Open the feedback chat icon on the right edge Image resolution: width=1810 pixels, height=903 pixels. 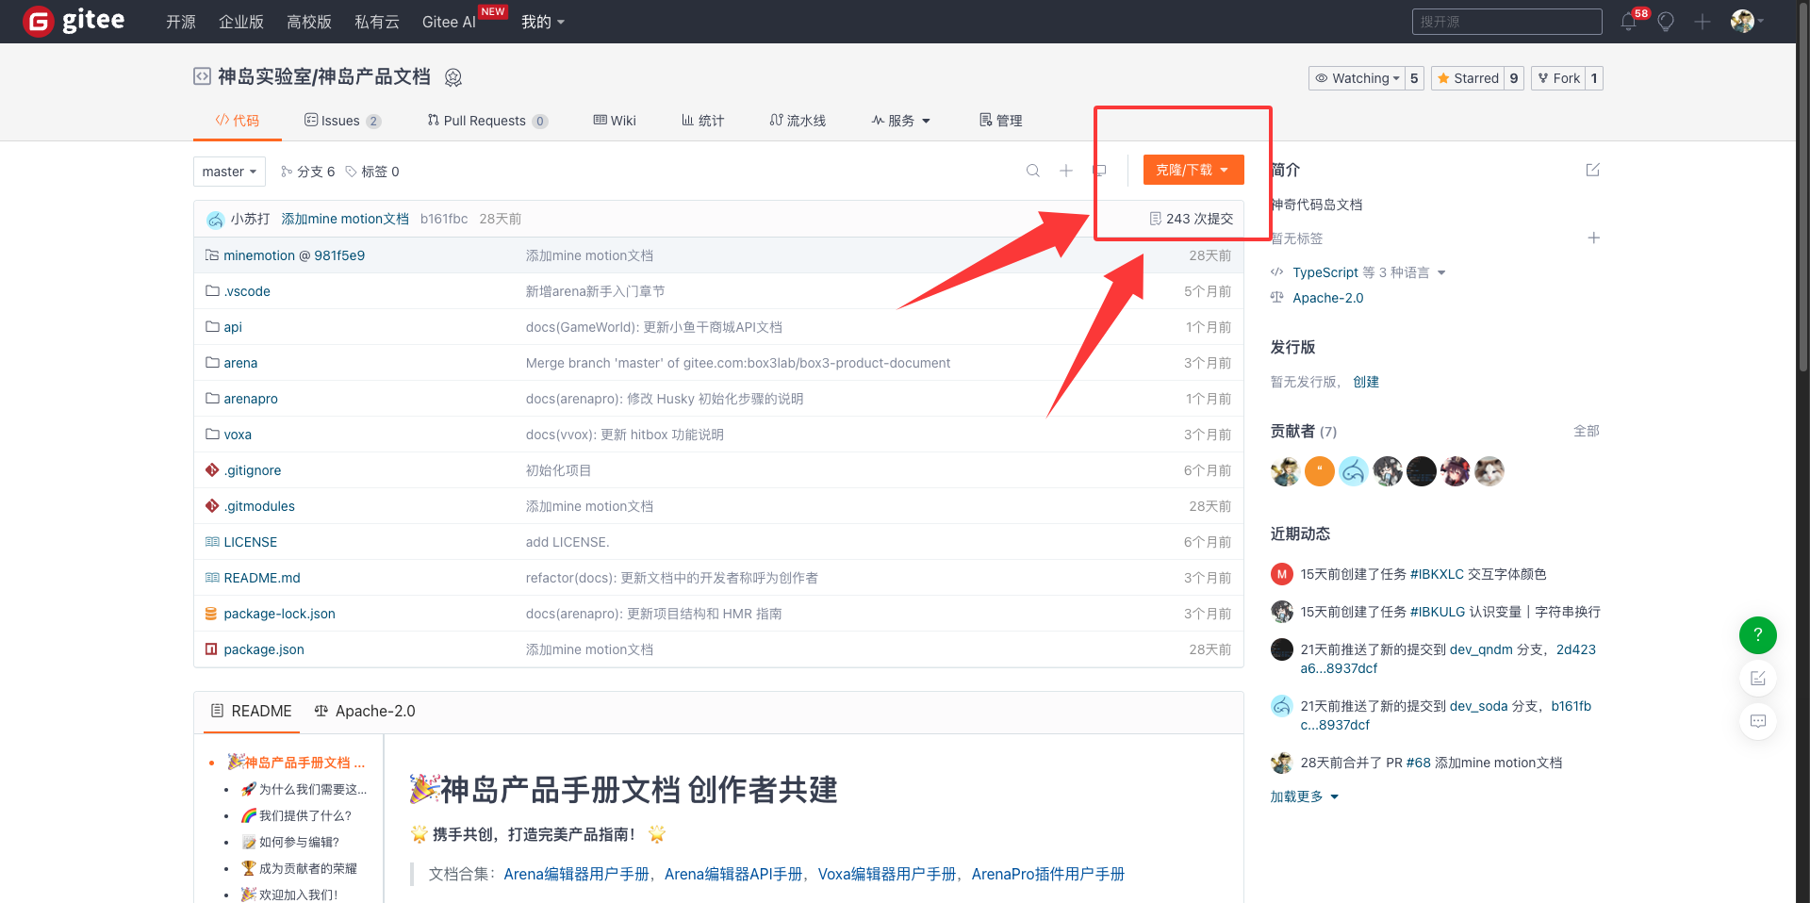pos(1757,722)
